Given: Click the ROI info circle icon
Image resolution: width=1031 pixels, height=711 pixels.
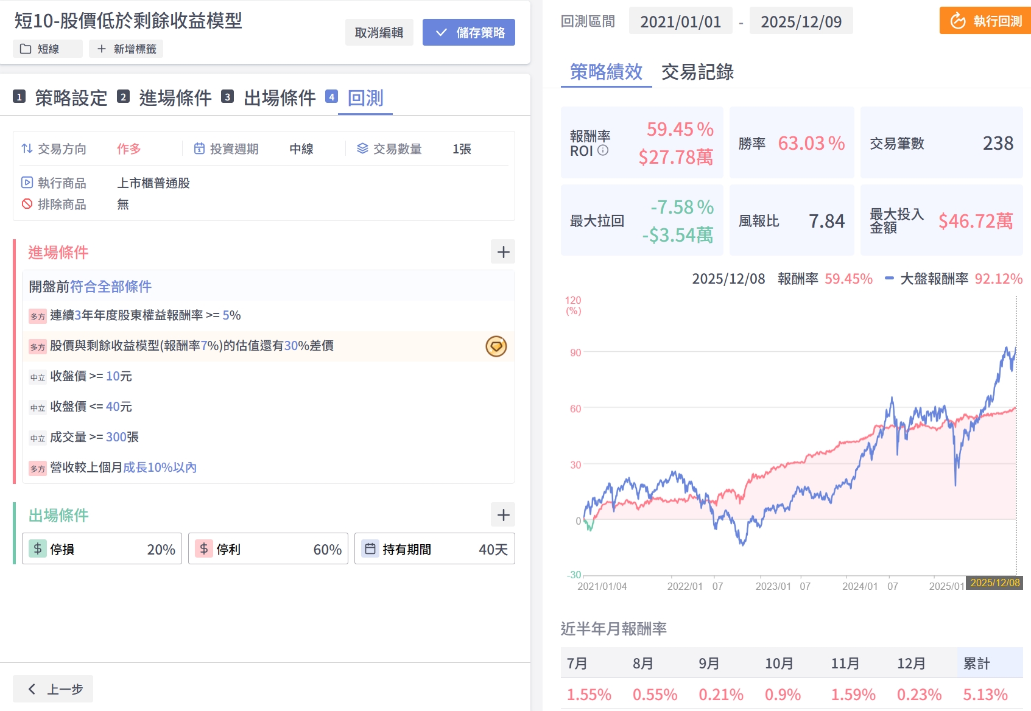Looking at the screenshot, I should click(x=603, y=150).
